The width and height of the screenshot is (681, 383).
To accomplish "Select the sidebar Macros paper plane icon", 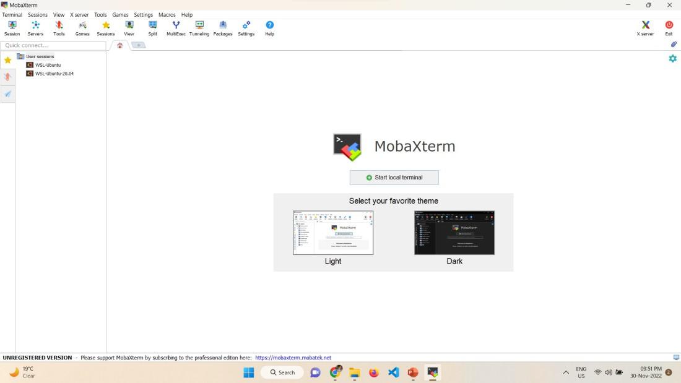I will coord(8,94).
